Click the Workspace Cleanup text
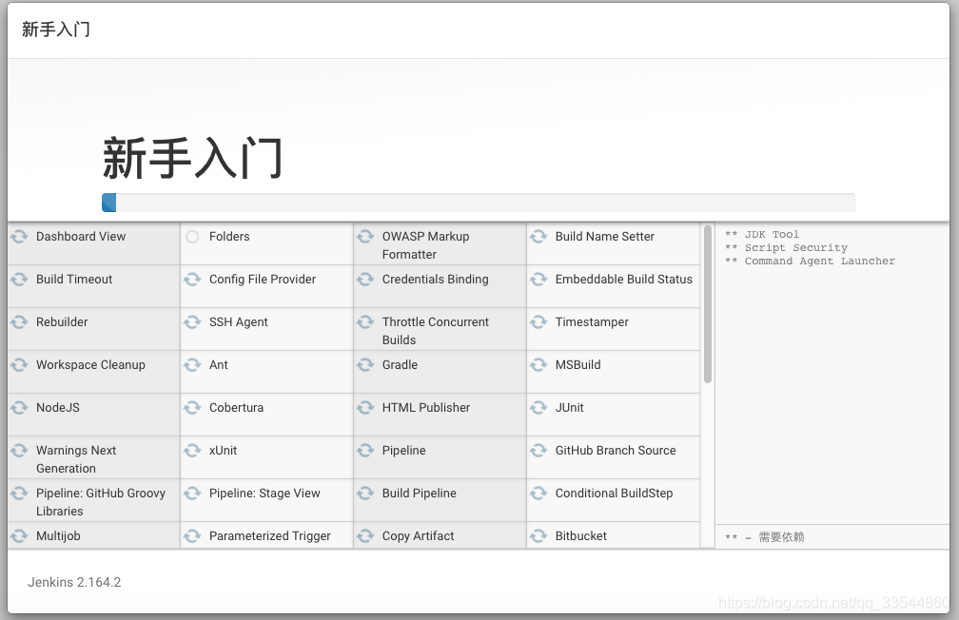Image resolution: width=959 pixels, height=620 pixels. pyautogui.click(x=90, y=365)
